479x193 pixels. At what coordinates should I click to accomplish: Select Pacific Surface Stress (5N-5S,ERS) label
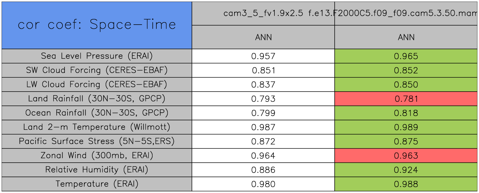(97, 142)
